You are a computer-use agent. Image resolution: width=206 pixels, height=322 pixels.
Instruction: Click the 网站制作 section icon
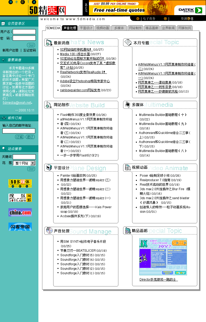point(49,105)
